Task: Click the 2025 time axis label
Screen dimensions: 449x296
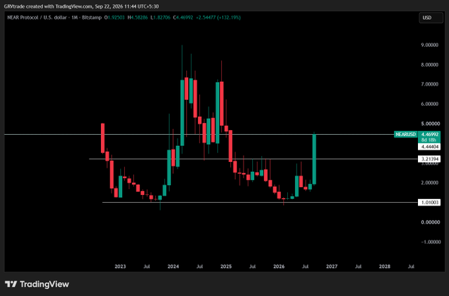Action: point(226,266)
